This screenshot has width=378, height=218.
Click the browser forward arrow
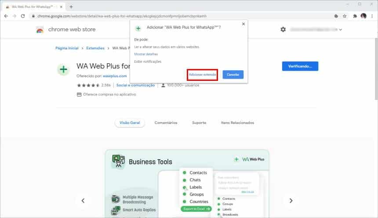tap(15, 16)
